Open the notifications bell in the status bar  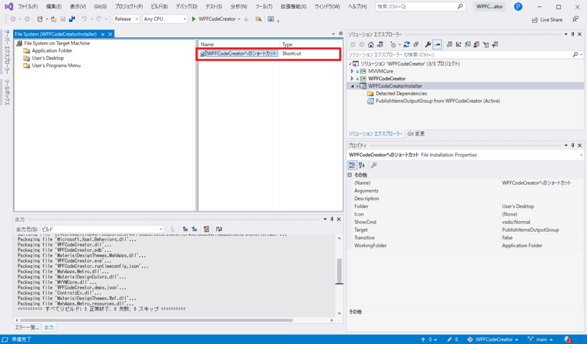(568, 339)
